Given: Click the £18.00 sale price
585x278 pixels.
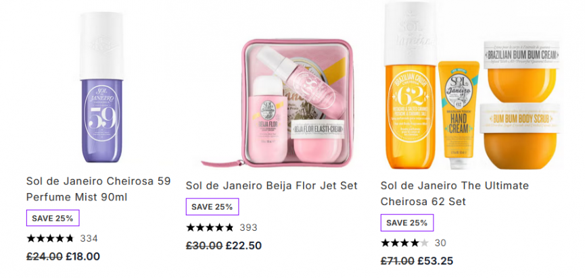Looking at the screenshot, I should 83,256.
